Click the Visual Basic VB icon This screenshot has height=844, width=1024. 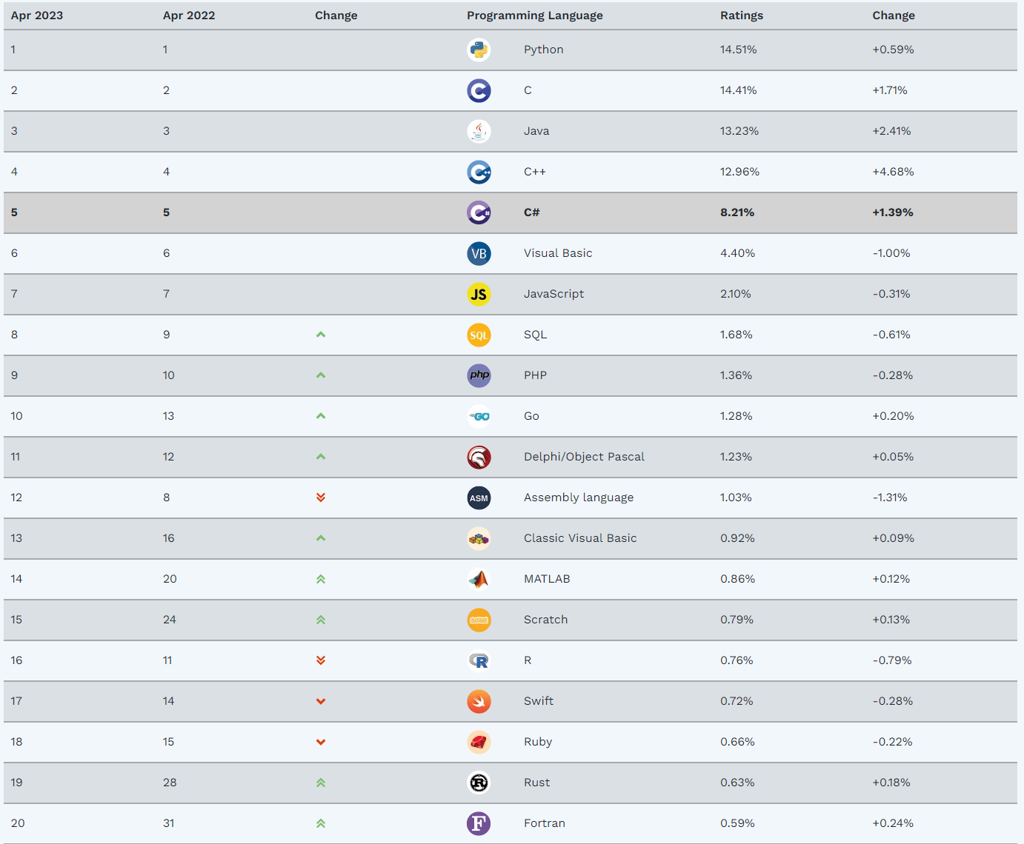(479, 253)
